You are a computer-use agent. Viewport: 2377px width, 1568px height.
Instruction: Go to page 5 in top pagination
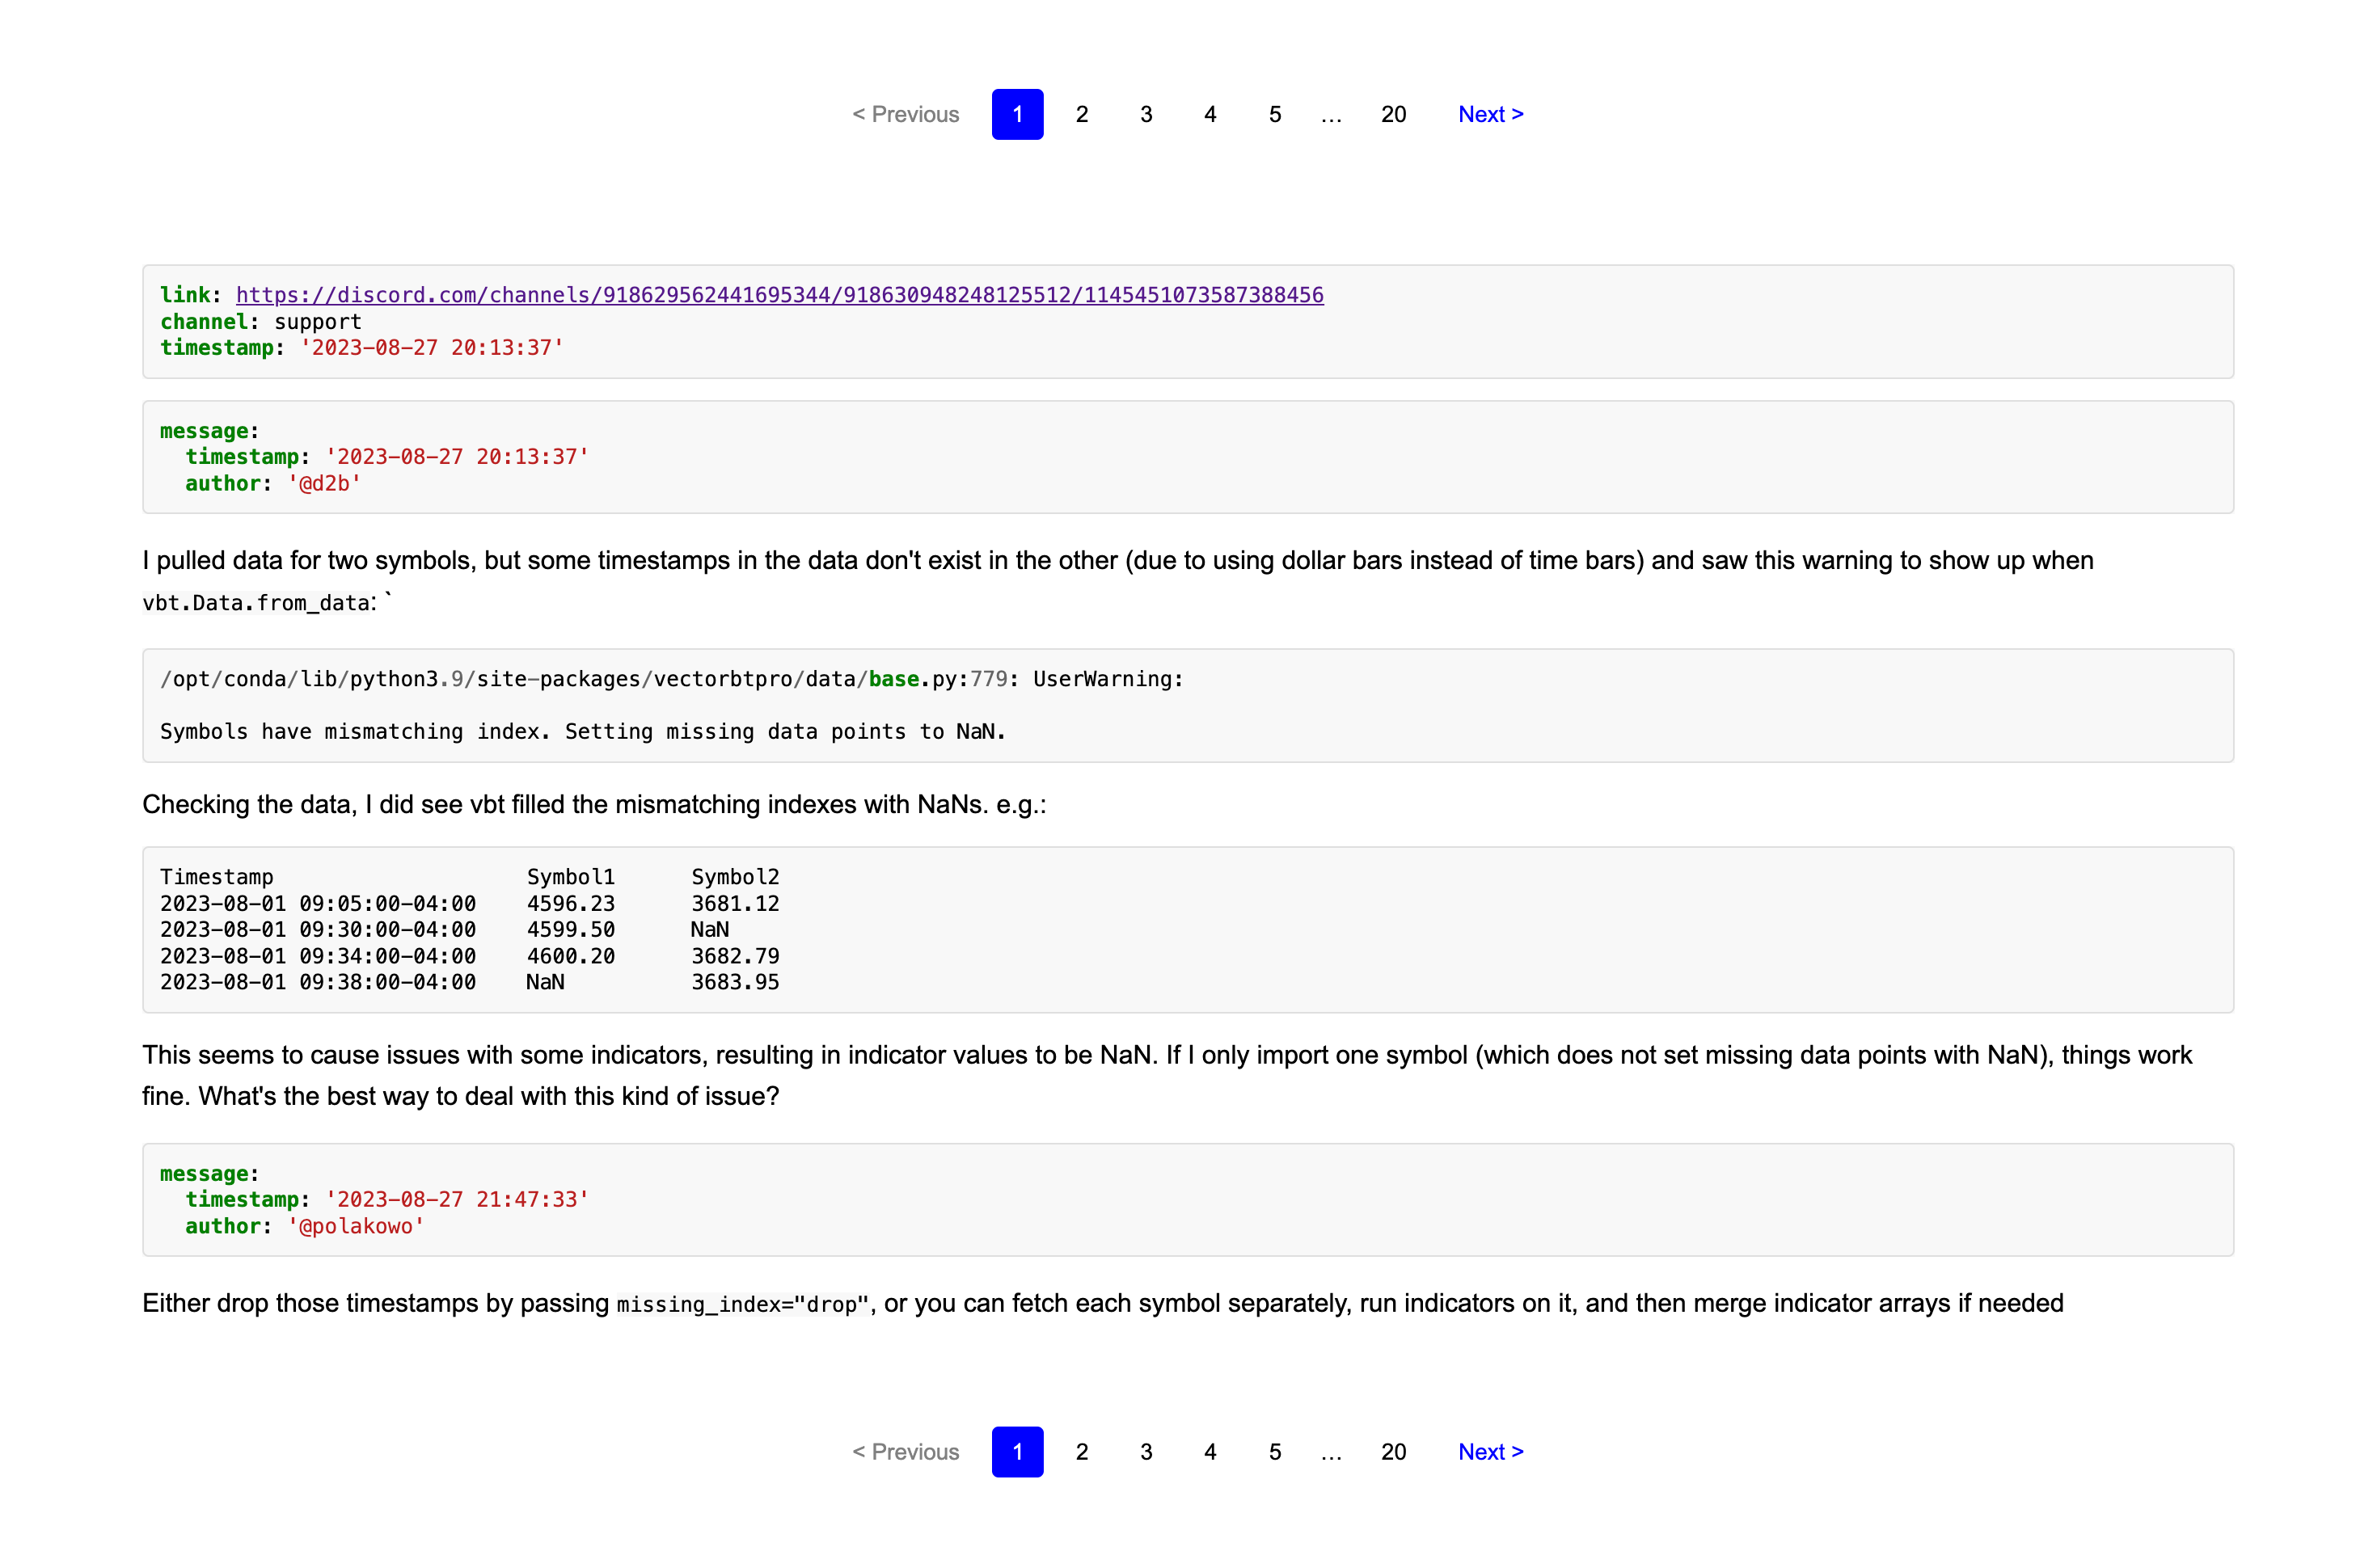point(1274,114)
